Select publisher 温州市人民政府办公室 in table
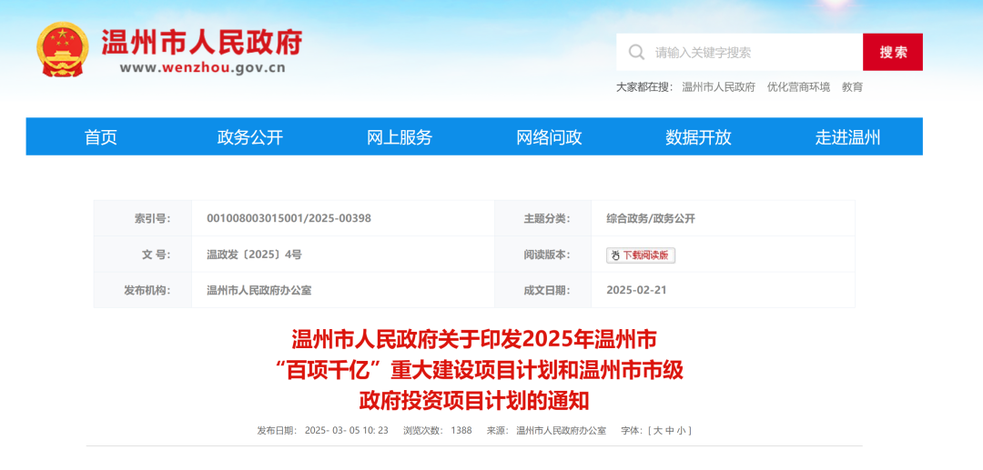Image resolution: width=983 pixels, height=470 pixels. click(x=258, y=290)
